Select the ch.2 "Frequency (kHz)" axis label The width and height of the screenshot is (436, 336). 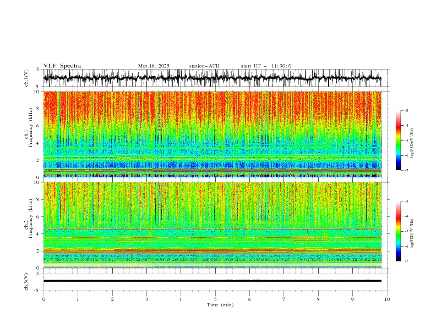(31, 219)
